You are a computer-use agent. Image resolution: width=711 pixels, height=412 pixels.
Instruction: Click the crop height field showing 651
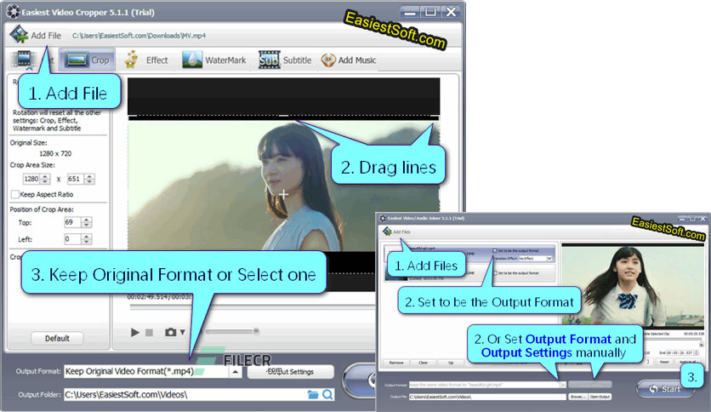pos(76,179)
